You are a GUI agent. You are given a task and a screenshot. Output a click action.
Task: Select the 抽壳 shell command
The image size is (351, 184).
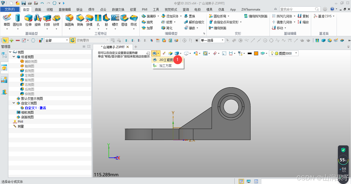(x=147, y=22)
